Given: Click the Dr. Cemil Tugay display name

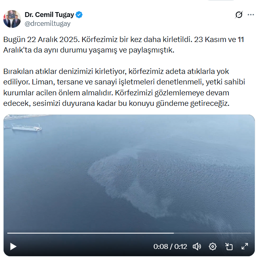Looking at the screenshot, I should click(49, 15).
